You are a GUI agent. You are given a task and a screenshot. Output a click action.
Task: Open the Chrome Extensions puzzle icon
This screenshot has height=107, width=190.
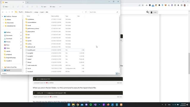(178, 5)
